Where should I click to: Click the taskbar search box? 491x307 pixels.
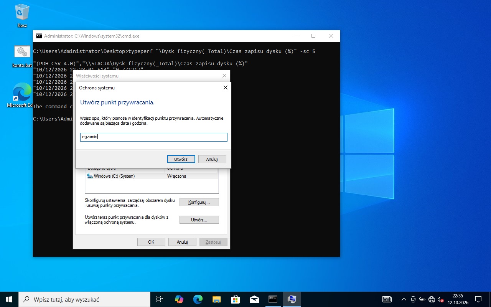pyautogui.click(x=84, y=299)
